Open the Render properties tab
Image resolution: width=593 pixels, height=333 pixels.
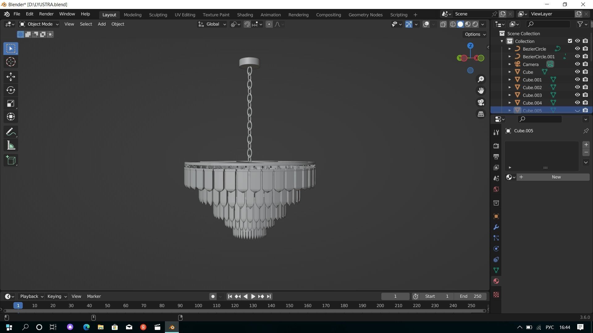click(x=496, y=146)
